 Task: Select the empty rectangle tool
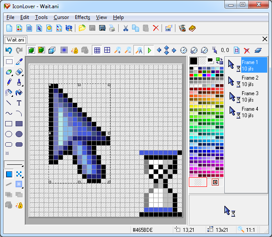click(x=9, y=124)
